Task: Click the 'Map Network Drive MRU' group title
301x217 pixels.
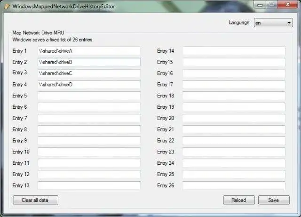Action: click(x=38, y=32)
